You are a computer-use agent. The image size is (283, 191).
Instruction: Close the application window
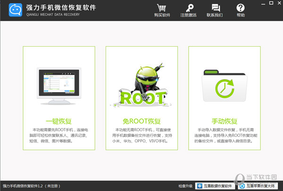pos(279,3)
